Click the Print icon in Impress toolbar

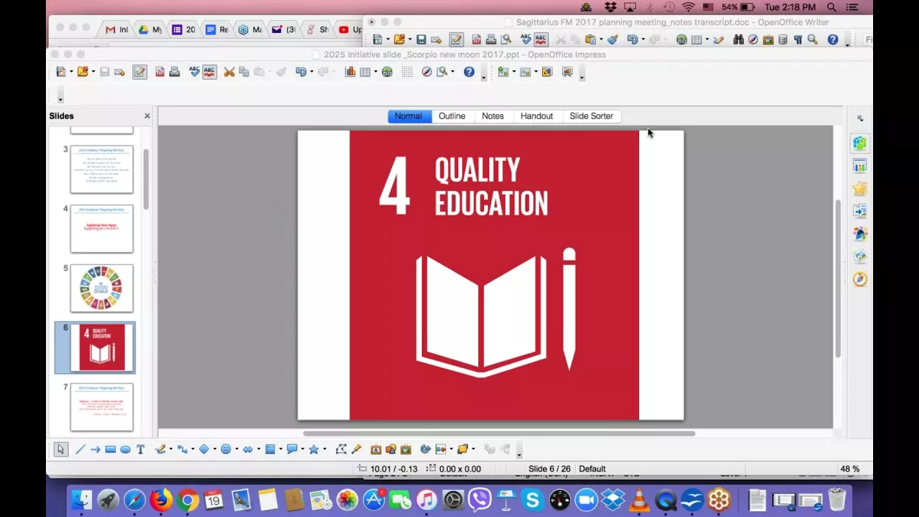coord(174,72)
